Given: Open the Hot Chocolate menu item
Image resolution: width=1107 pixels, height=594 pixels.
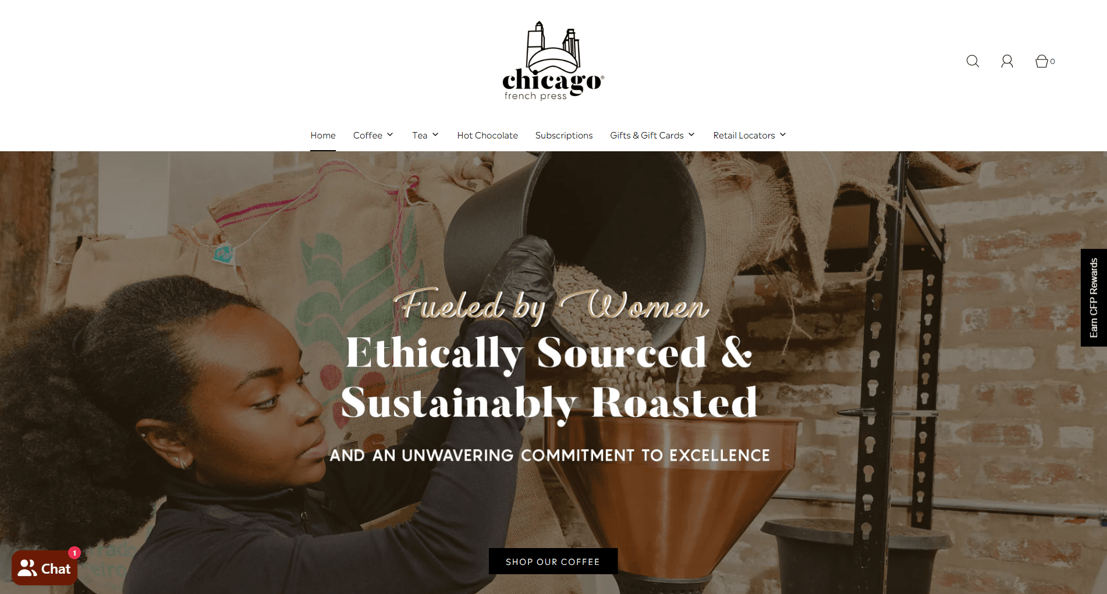Looking at the screenshot, I should [x=487, y=136].
